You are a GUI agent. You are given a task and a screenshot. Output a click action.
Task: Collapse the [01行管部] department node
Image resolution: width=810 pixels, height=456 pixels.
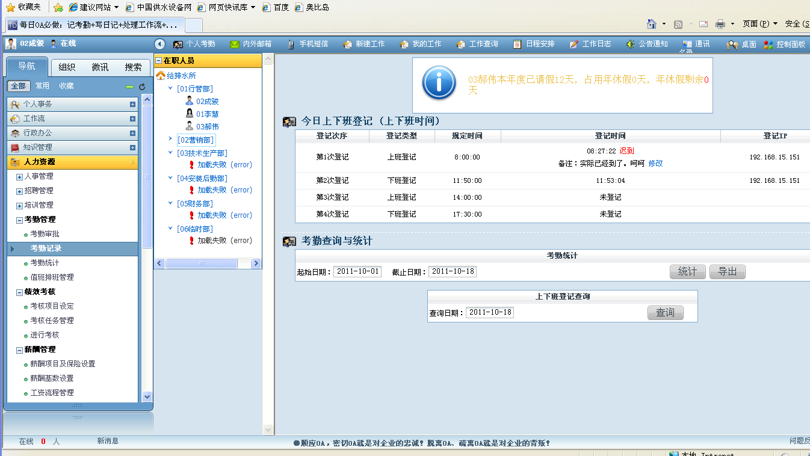pyautogui.click(x=170, y=88)
